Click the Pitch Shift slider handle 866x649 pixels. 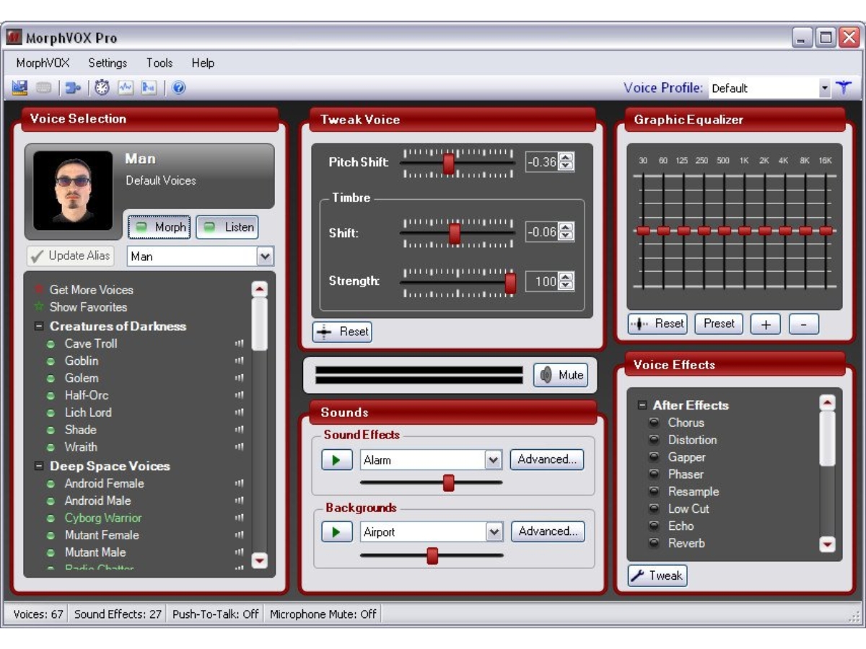click(448, 163)
